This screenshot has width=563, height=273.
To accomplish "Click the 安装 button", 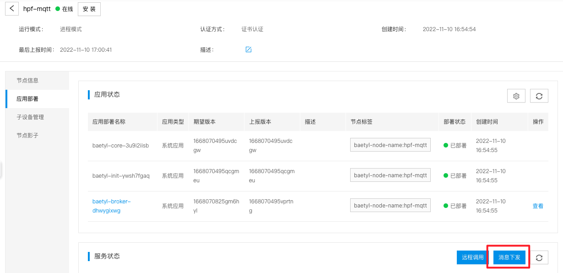I will (x=89, y=9).
